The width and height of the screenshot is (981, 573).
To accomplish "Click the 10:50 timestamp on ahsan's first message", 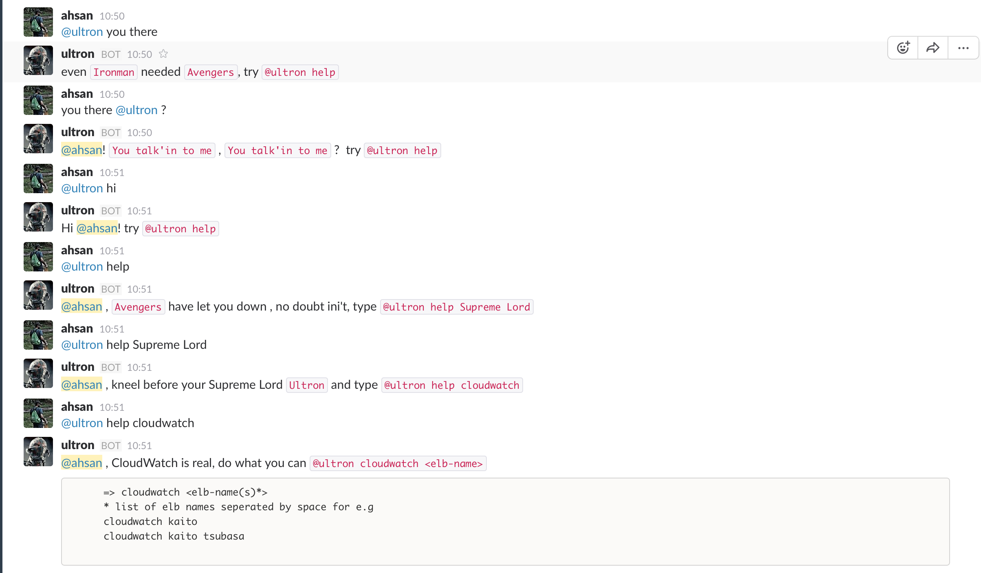I will tap(112, 16).
